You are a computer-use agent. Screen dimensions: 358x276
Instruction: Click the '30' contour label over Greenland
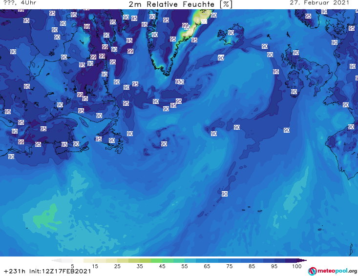pyautogui.click(x=204, y=21)
